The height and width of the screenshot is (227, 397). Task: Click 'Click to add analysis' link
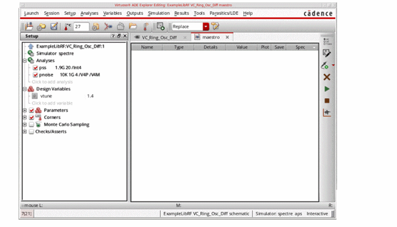52,82
